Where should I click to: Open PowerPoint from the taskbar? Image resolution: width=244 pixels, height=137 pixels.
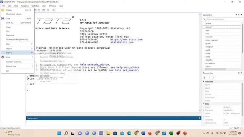click(x=185, y=133)
